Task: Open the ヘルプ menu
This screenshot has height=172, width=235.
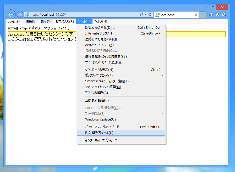Action: click(x=101, y=21)
